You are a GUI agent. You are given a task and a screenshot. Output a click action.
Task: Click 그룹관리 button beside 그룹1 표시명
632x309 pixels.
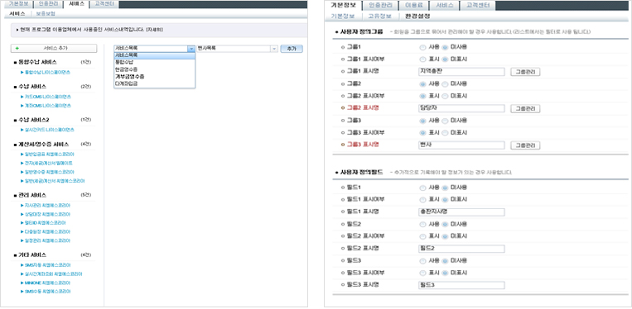[525, 72]
